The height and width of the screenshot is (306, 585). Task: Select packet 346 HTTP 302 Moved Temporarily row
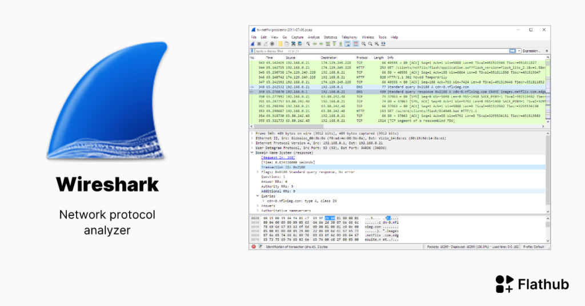pos(398,77)
